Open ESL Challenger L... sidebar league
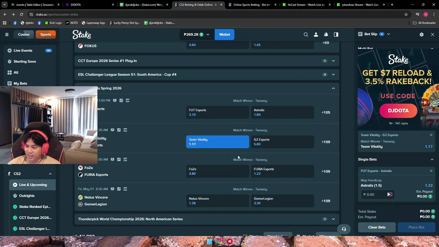This screenshot has width=439, height=247. (32, 228)
